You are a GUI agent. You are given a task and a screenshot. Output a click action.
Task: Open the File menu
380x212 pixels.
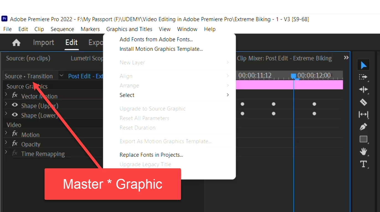click(7, 29)
